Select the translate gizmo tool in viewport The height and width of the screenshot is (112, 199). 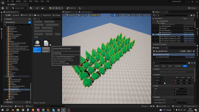point(114,15)
